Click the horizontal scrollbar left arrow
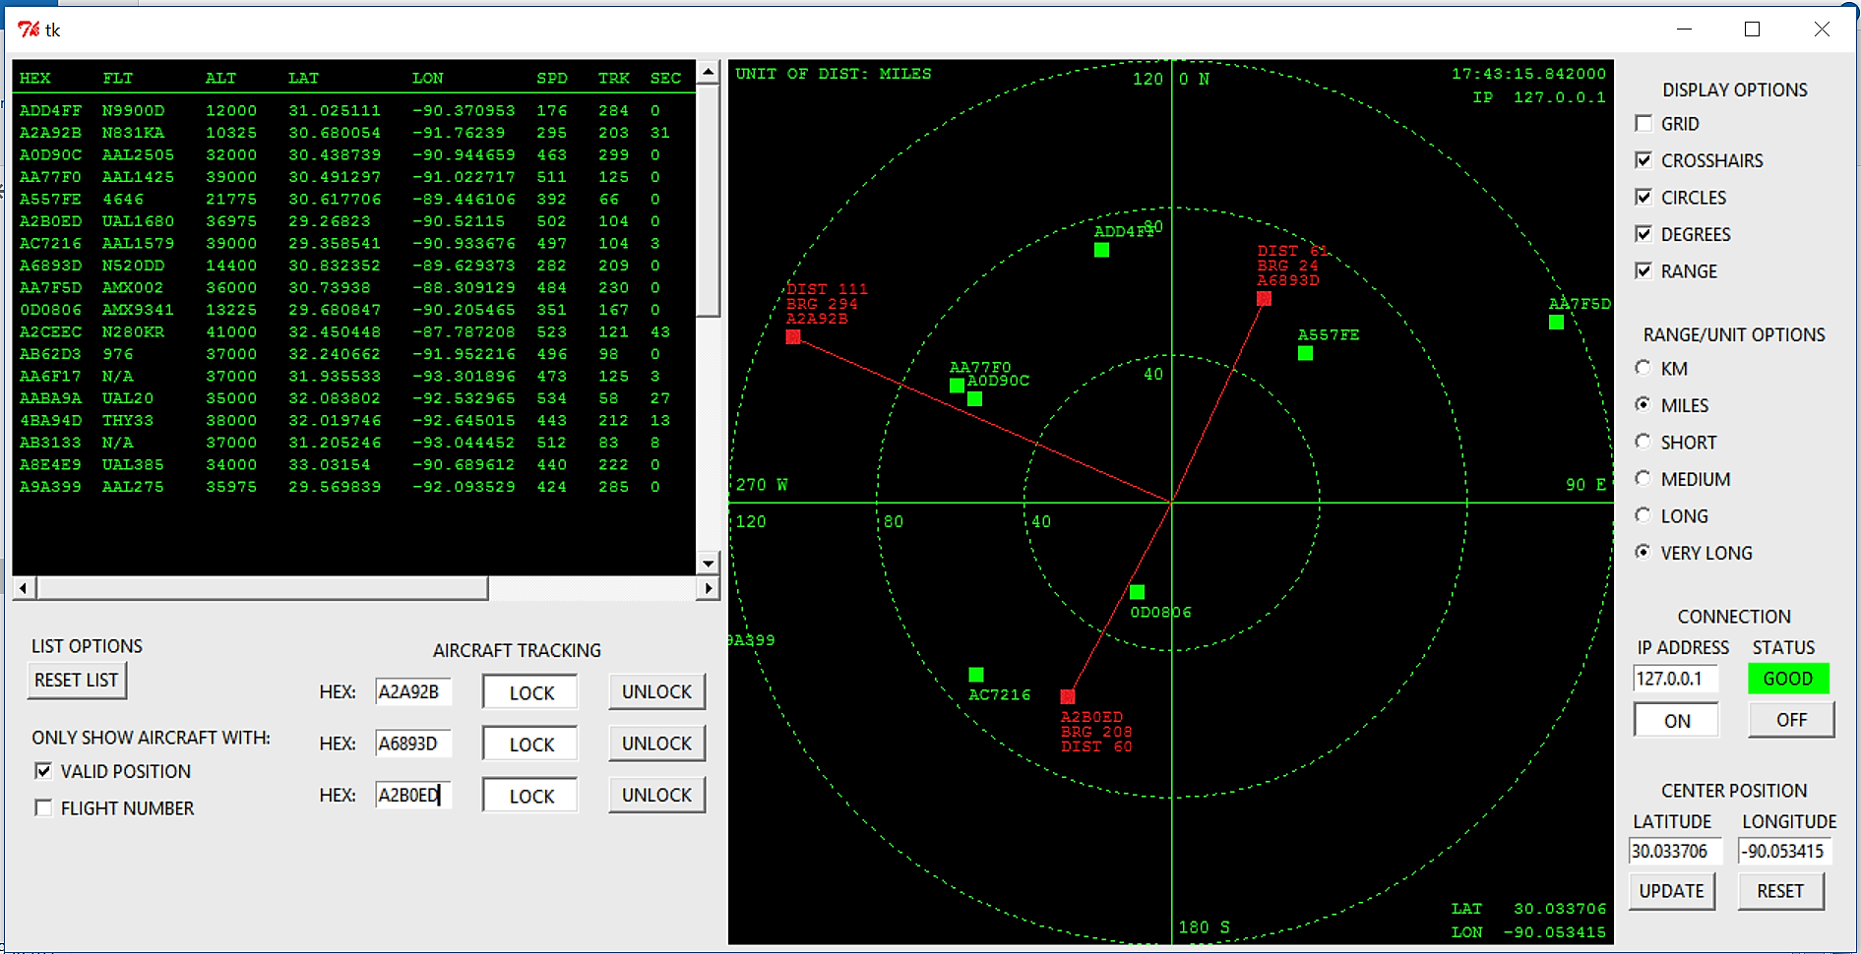 (24, 588)
